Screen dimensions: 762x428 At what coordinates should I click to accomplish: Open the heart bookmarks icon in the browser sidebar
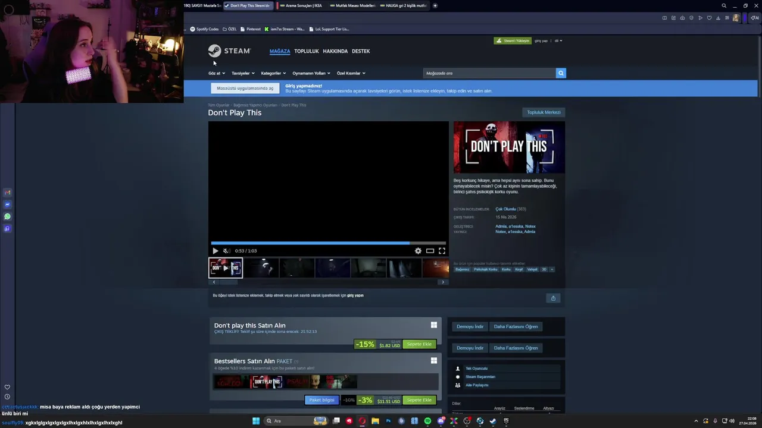pyautogui.click(x=7, y=387)
